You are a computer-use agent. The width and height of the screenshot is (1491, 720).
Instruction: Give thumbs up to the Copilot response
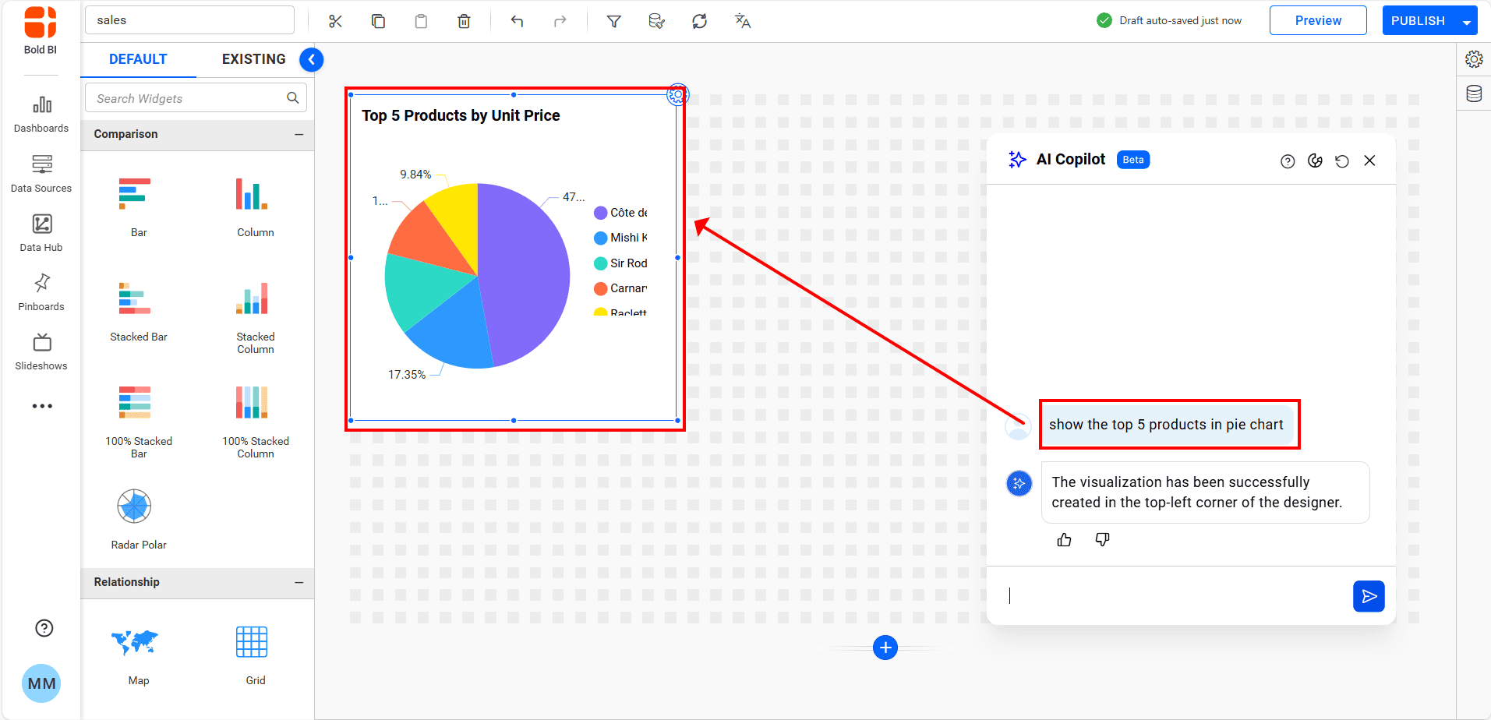[1063, 538]
